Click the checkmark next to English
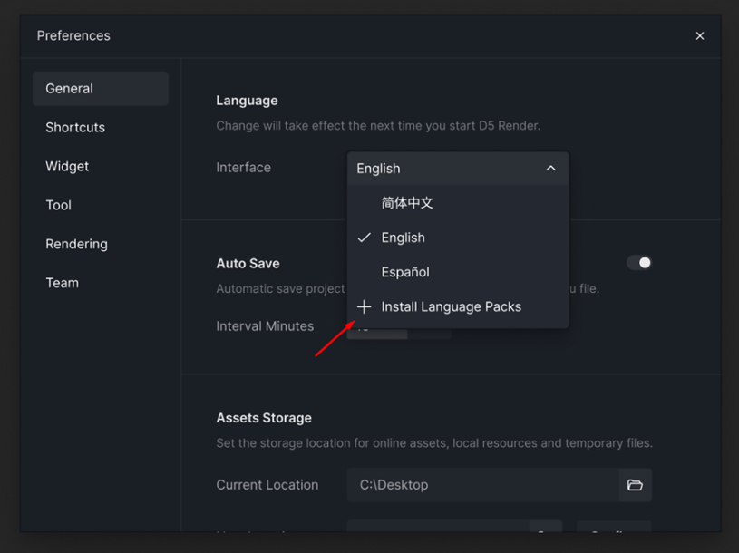739x553 pixels. (x=364, y=238)
